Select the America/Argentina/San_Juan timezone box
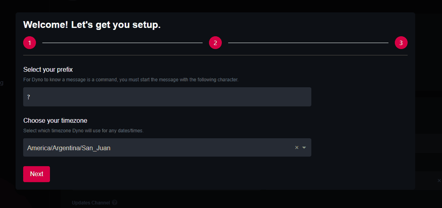The height and width of the screenshot is (208, 442). tap(167, 147)
